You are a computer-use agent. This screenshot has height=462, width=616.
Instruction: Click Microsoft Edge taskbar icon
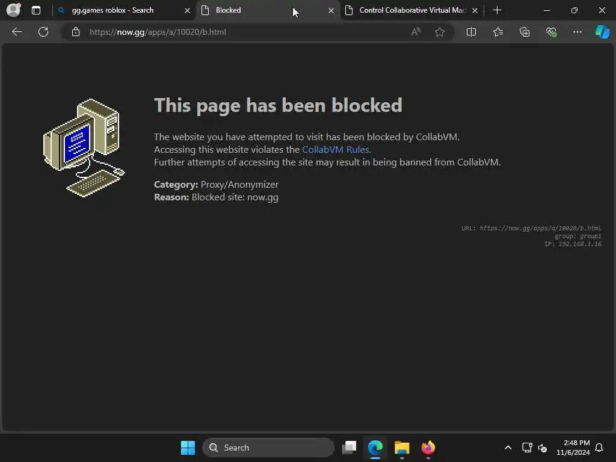[375, 448]
